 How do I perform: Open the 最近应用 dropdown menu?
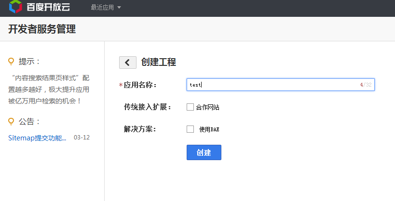click(x=106, y=8)
